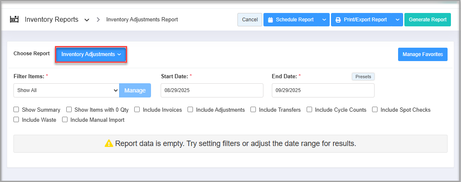
Task: Select the Inventory Adjustments Report breadcrumb
Action: 142,20
